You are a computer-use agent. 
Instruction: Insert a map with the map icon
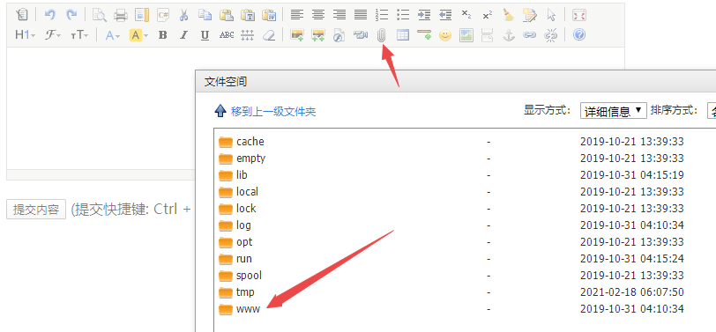[466, 35]
